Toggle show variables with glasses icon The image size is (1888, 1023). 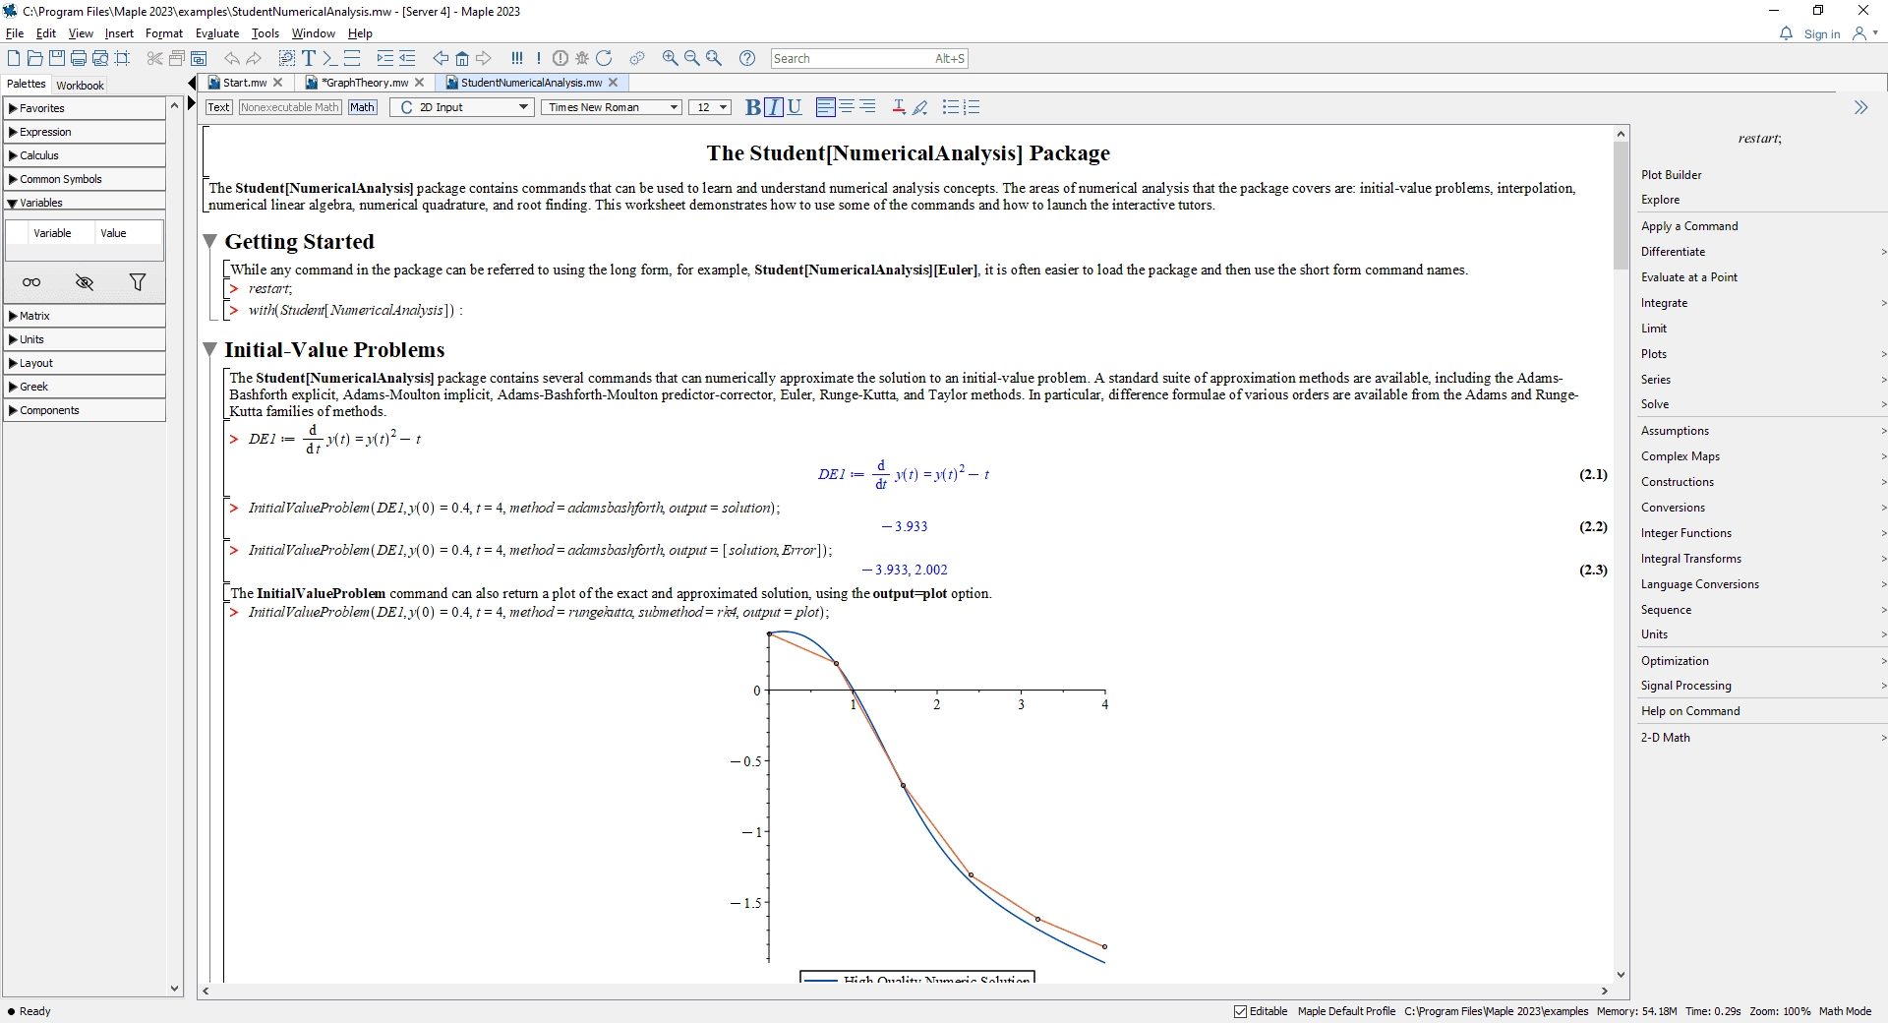tap(31, 282)
